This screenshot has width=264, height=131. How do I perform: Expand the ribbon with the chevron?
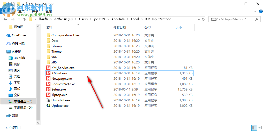point(255,11)
